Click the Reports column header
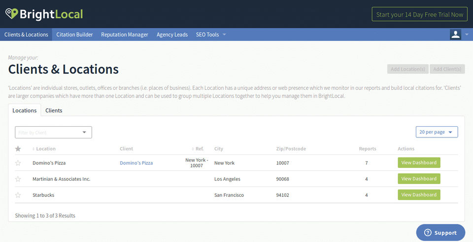473x242 pixels. coord(368,149)
